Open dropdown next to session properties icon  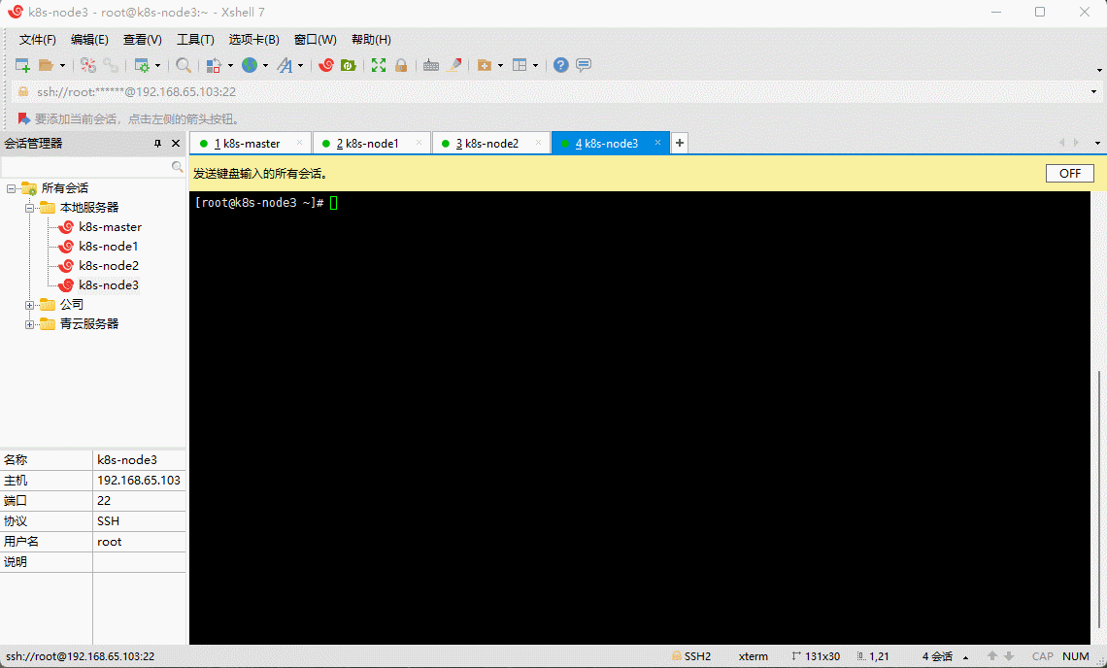pyautogui.click(x=157, y=66)
